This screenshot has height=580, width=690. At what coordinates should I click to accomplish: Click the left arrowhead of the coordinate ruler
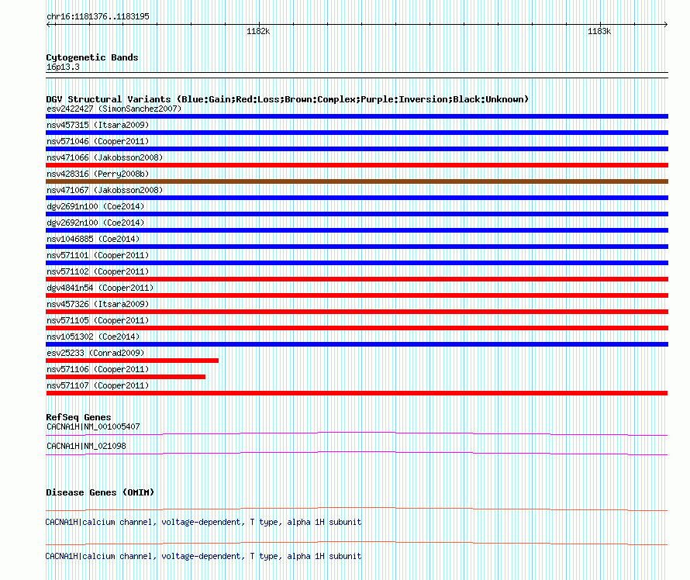49,24
